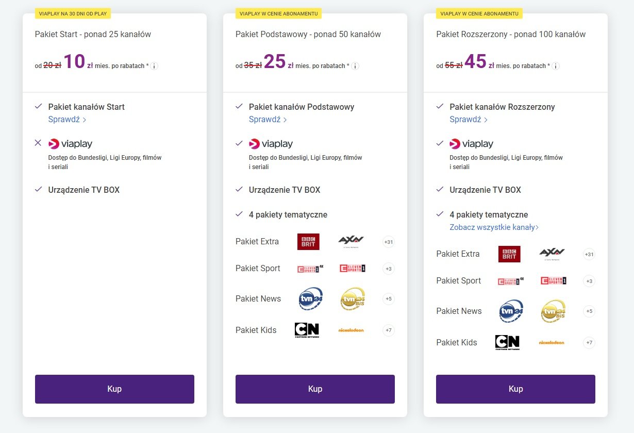Expand +5 channels in Podstawowy Pakiet News
The image size is (634, 433).
point(389,299)
